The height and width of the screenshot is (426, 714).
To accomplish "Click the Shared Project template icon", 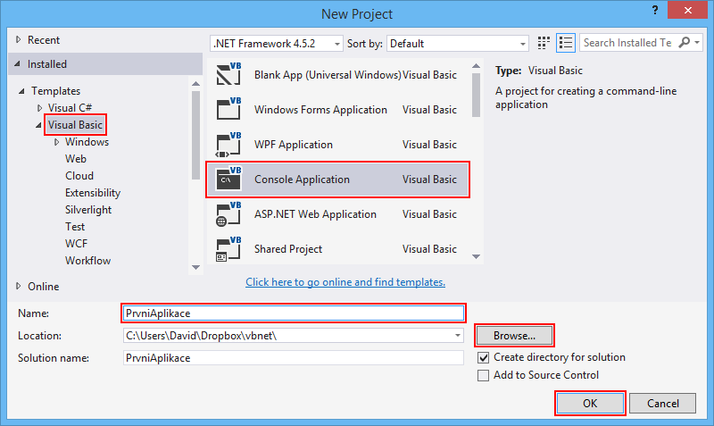I will (x=228, y=249).
